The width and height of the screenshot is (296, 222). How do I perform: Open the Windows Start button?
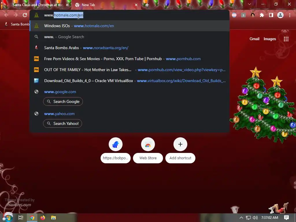click(x=7, y=217)
